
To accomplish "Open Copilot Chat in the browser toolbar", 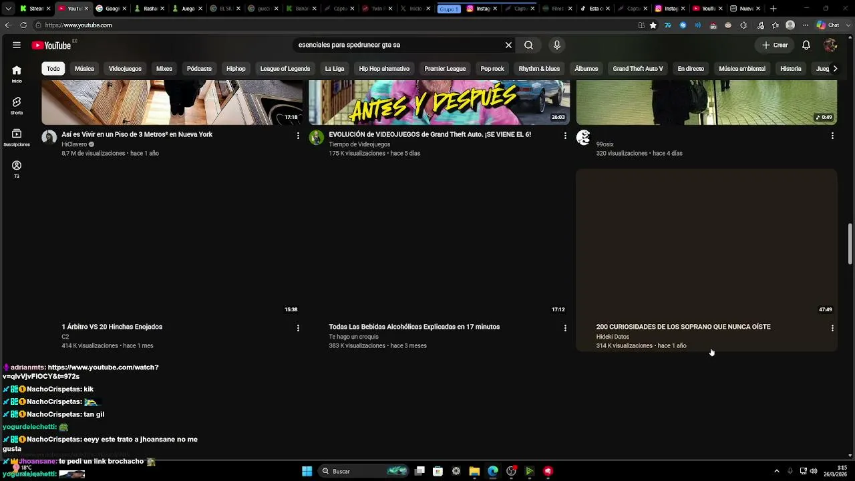I will [829, 25].
